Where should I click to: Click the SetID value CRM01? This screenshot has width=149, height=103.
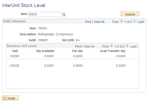click(x=43, y=40)
